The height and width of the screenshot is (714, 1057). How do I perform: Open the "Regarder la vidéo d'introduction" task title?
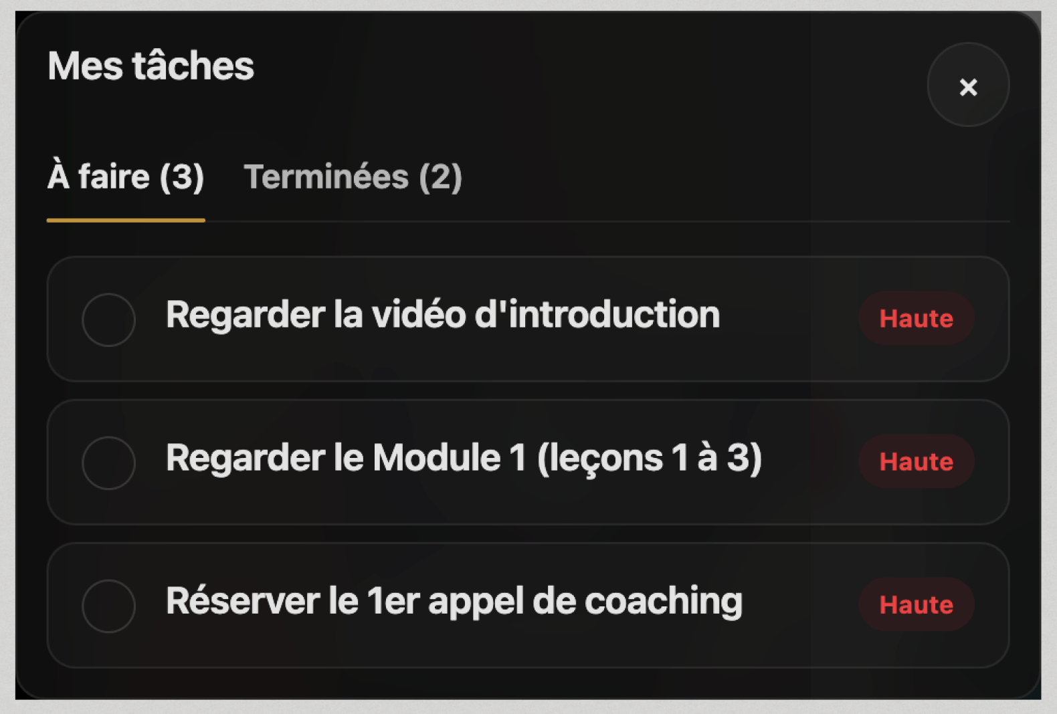point(442,315)
